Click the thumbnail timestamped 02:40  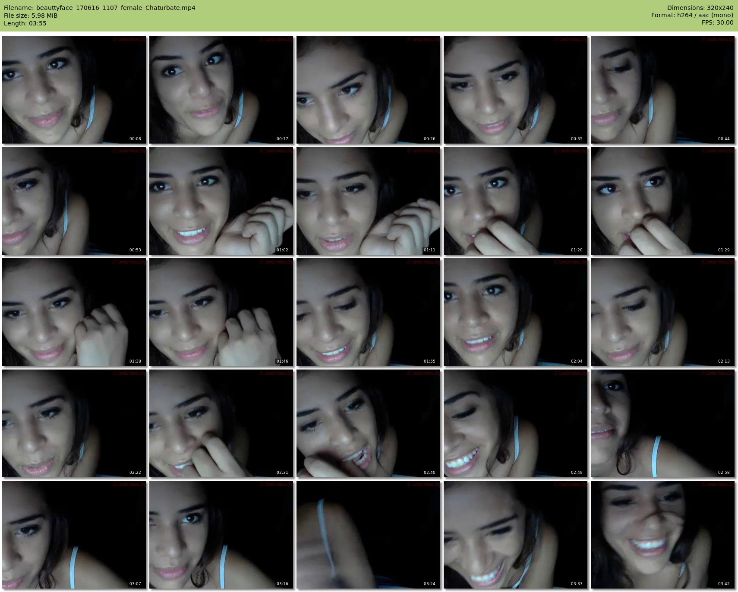[369, 423]
